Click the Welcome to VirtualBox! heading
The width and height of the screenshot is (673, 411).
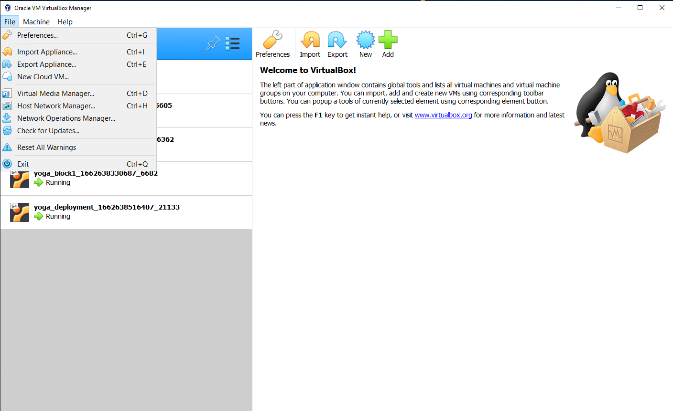[x=308, y=70]
